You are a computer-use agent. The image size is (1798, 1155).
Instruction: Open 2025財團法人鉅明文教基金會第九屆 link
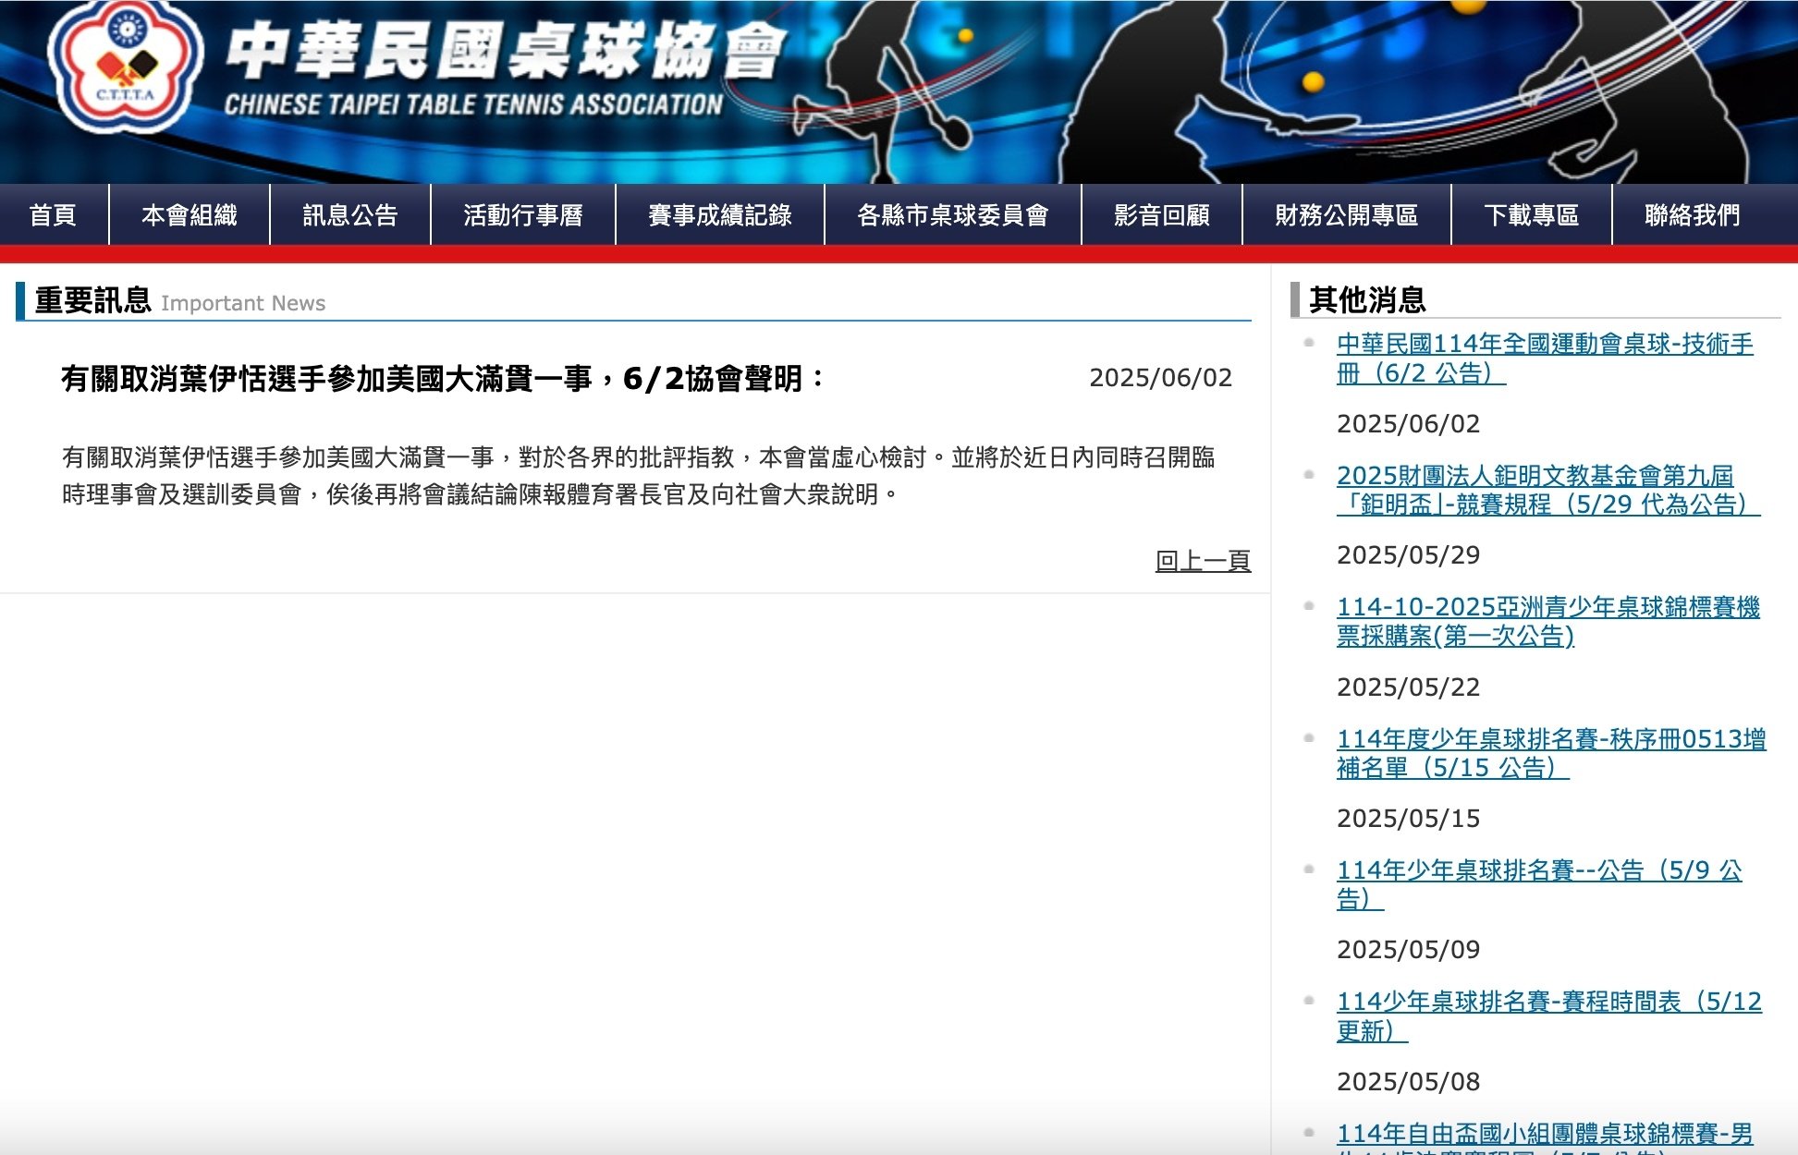1548,490
